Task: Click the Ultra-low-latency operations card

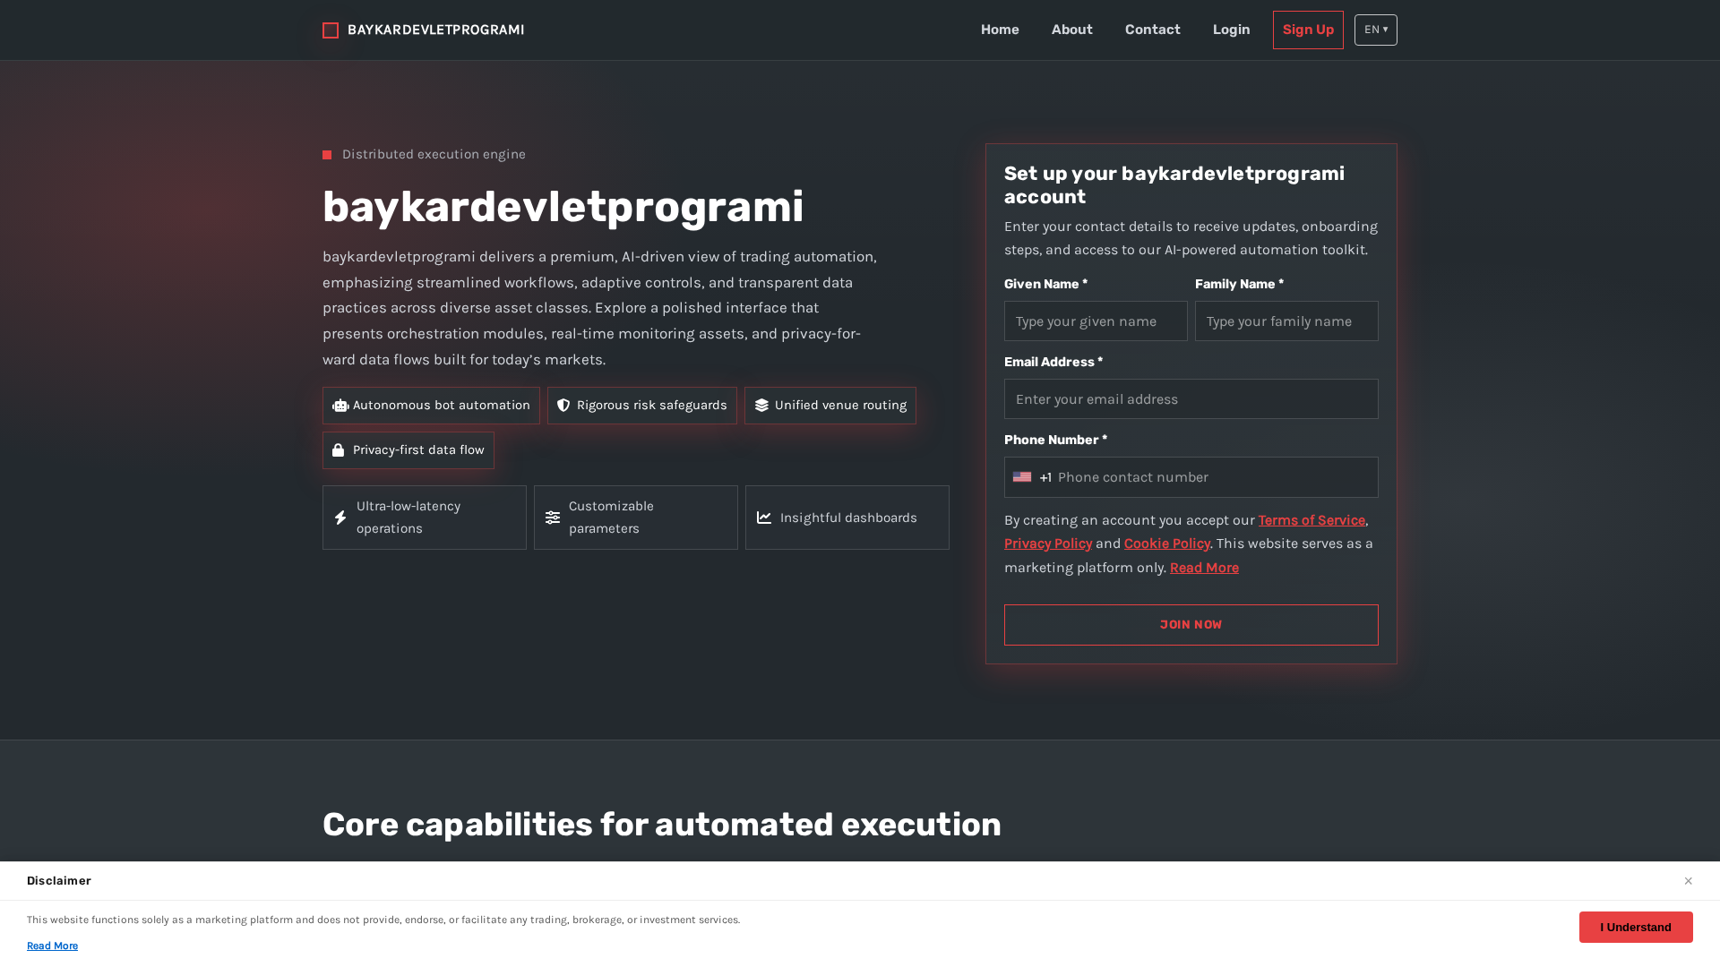Action: [x=425, y=518]
